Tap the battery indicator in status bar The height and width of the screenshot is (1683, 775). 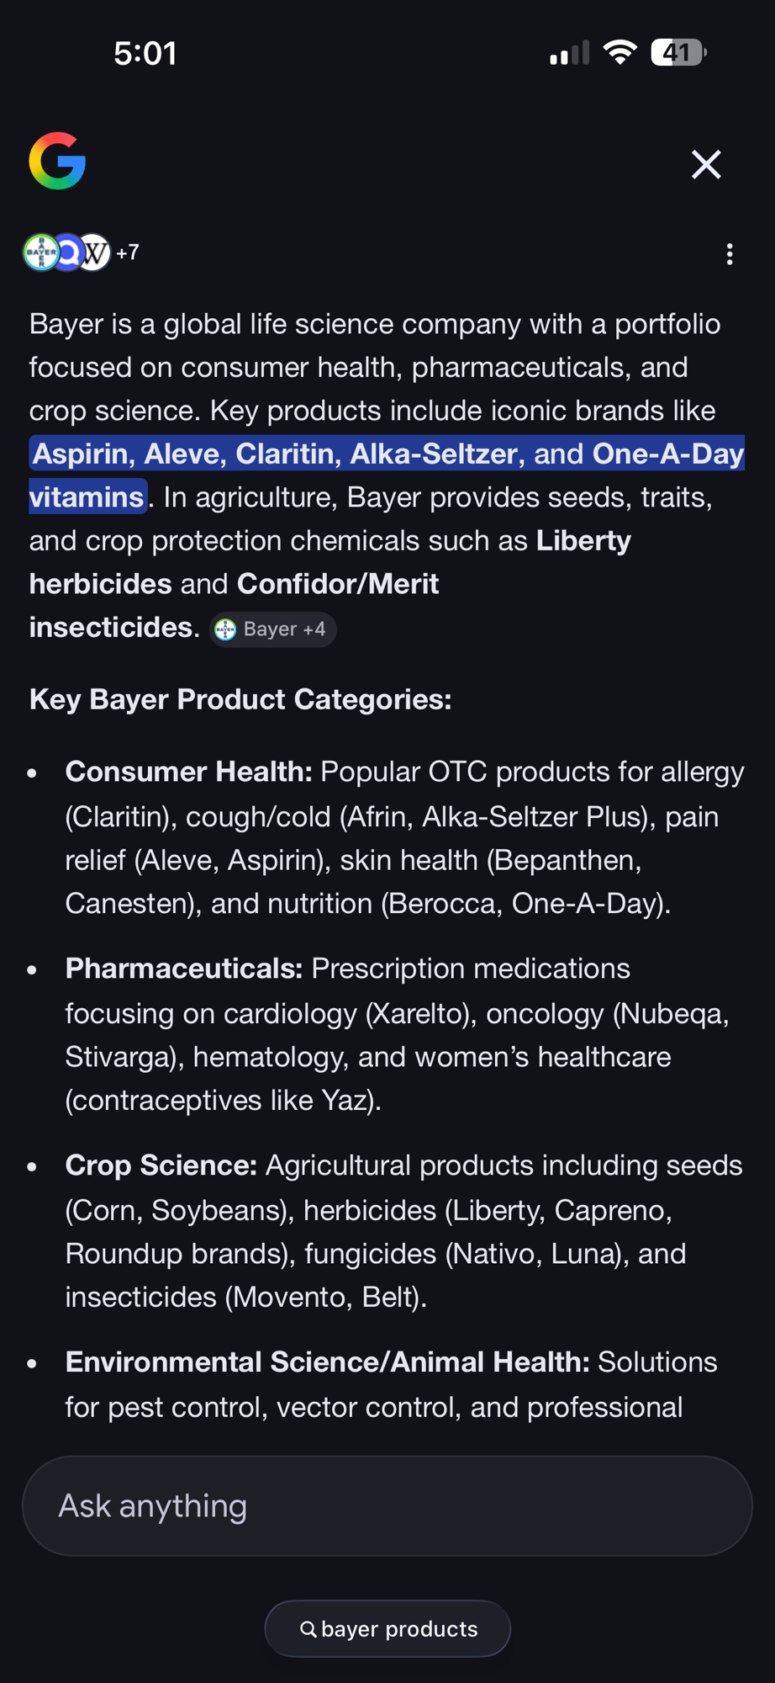coord(677,53)
